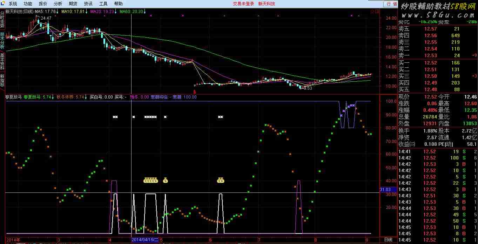Click the MA5 down arrow indicator

point(58,12)
